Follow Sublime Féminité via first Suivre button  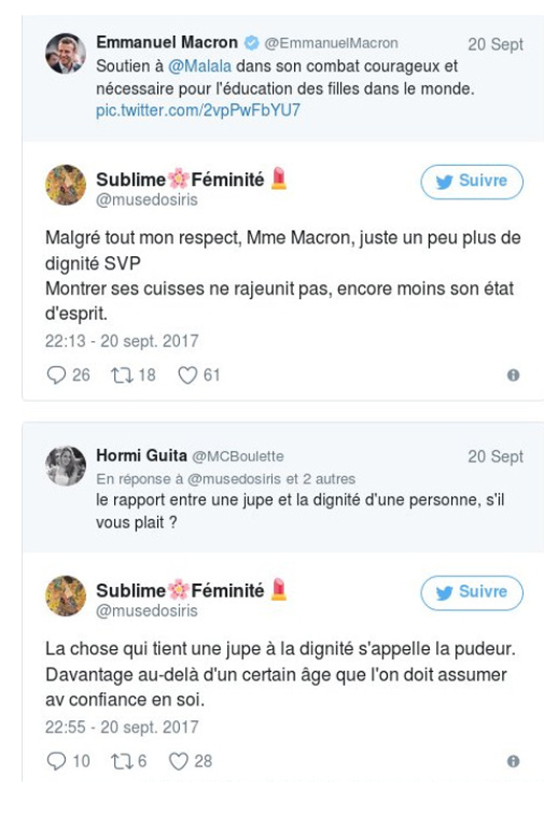(x=471, y=182)
